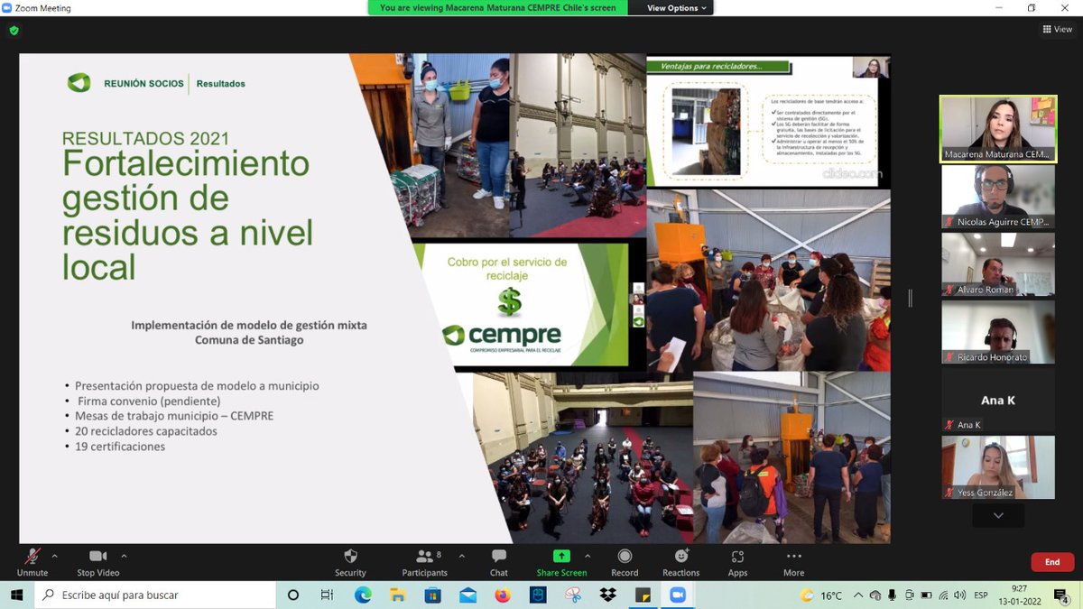Click the battery icon in system tray

927,595
